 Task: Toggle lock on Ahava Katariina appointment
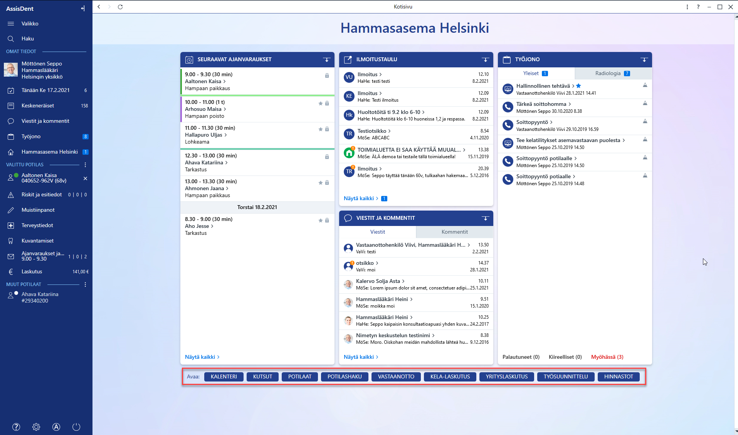click(327, 157)
